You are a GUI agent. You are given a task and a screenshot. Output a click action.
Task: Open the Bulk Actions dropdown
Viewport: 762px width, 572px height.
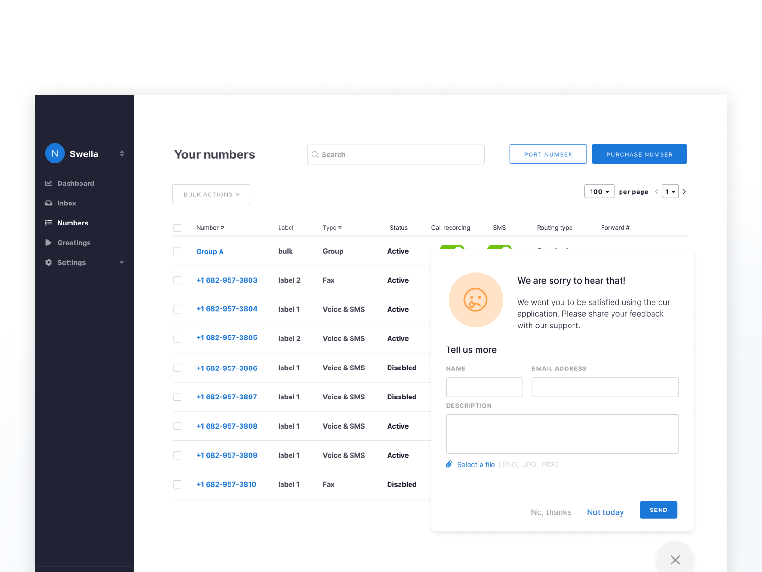tap(211, 194)
